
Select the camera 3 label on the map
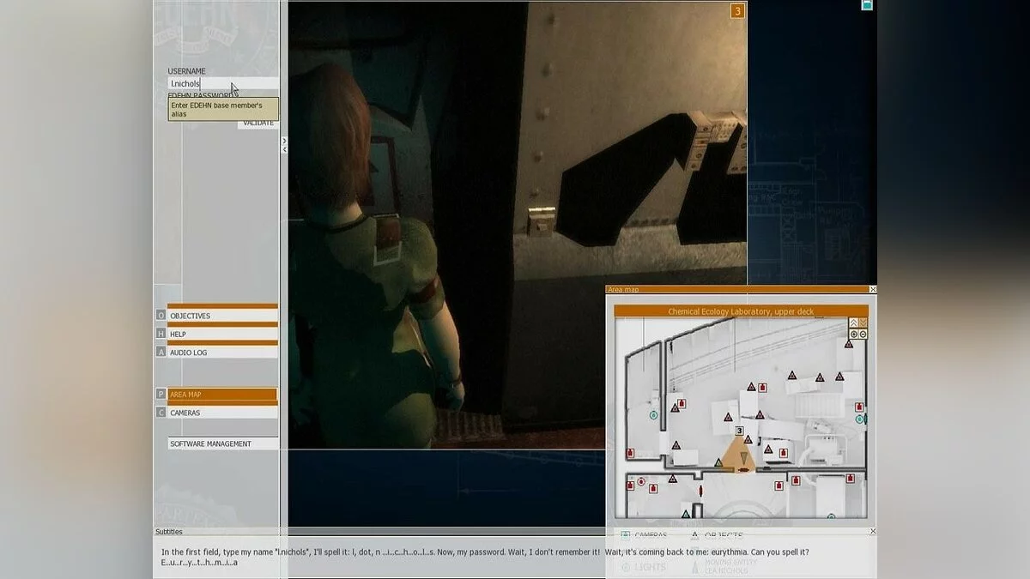[x=740, y=431]
